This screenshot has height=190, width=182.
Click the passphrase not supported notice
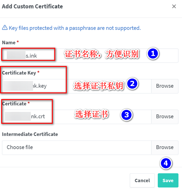(75, 28)
